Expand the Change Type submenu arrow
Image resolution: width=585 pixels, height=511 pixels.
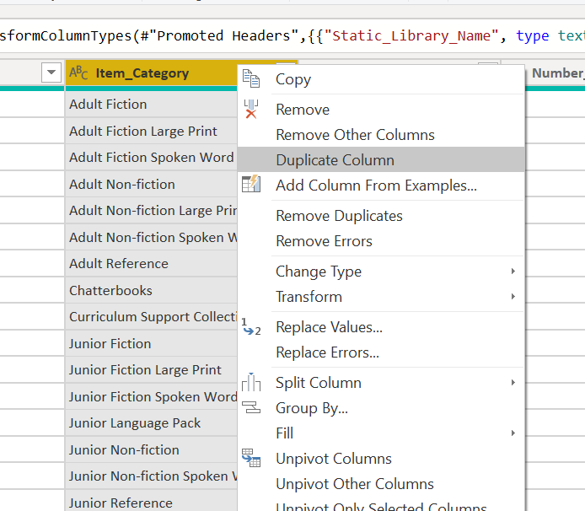point(513,271)
